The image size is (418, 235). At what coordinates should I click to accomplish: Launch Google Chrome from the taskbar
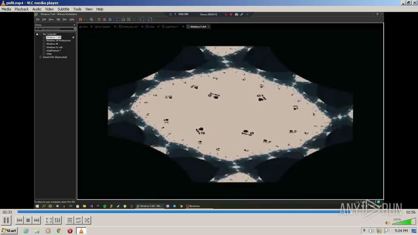click(59, 231)
